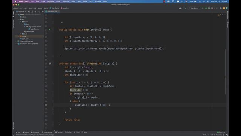Open the VCS menu
Screen dimensions: 241x136
pyautogui.click(x=91, y=2)
